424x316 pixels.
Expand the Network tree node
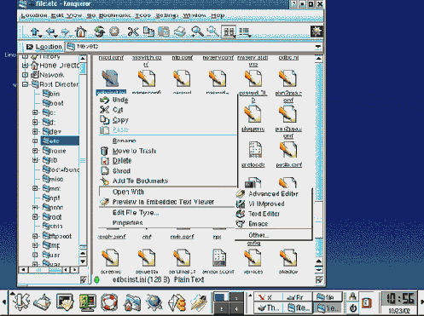[26, 75]
